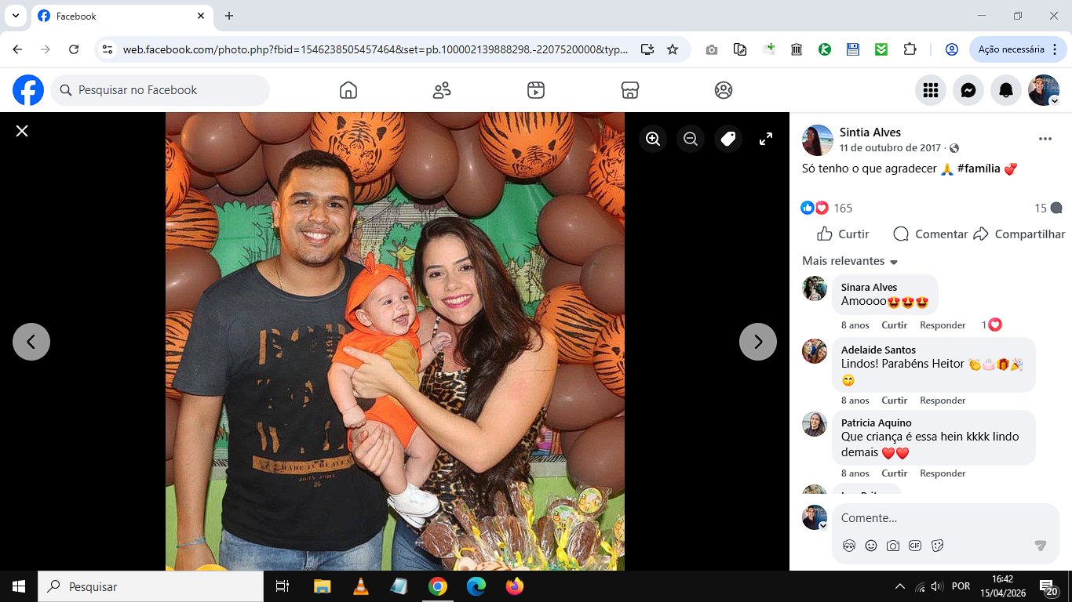This screenshot has width=1072, height=602.
Task: Bookmark this page with the star
Action: coord(673,49)
